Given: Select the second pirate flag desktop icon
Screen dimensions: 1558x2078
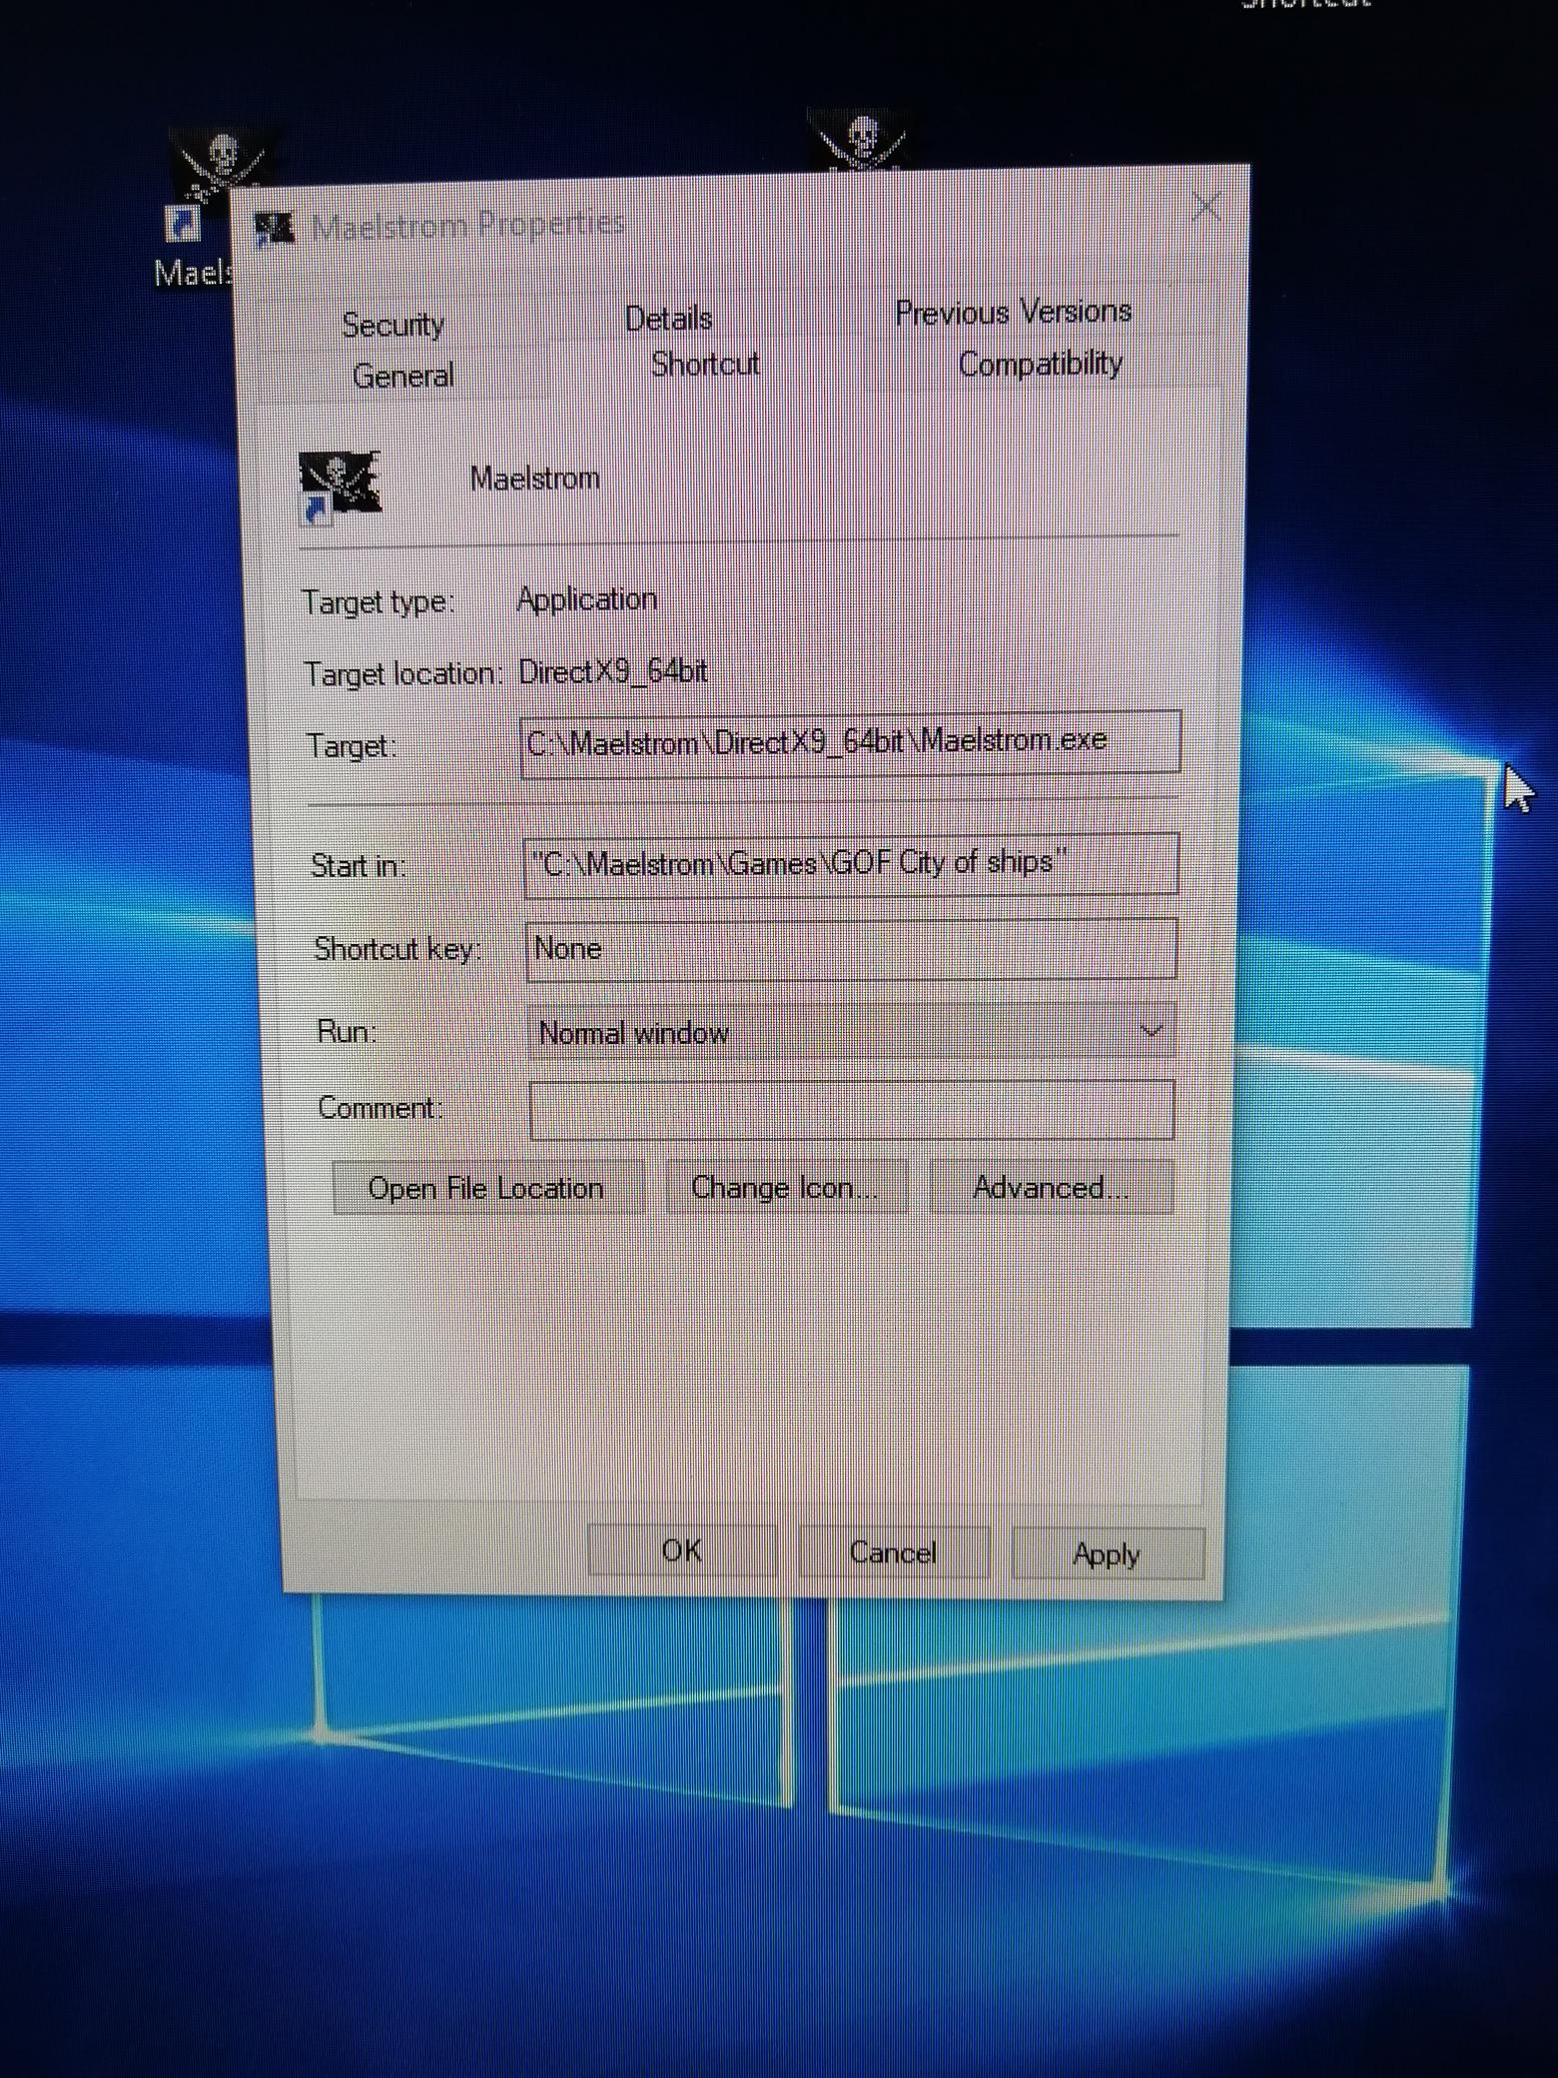Looking at the screenshot, I should click(x=860, y=140).
